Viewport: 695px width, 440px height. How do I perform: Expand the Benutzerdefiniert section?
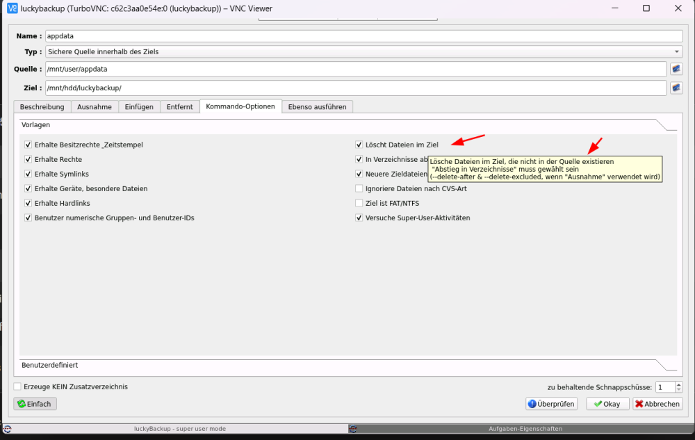348,365
